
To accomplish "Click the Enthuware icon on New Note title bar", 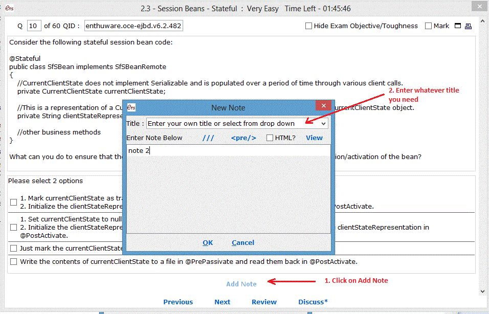I will point(131,107).
